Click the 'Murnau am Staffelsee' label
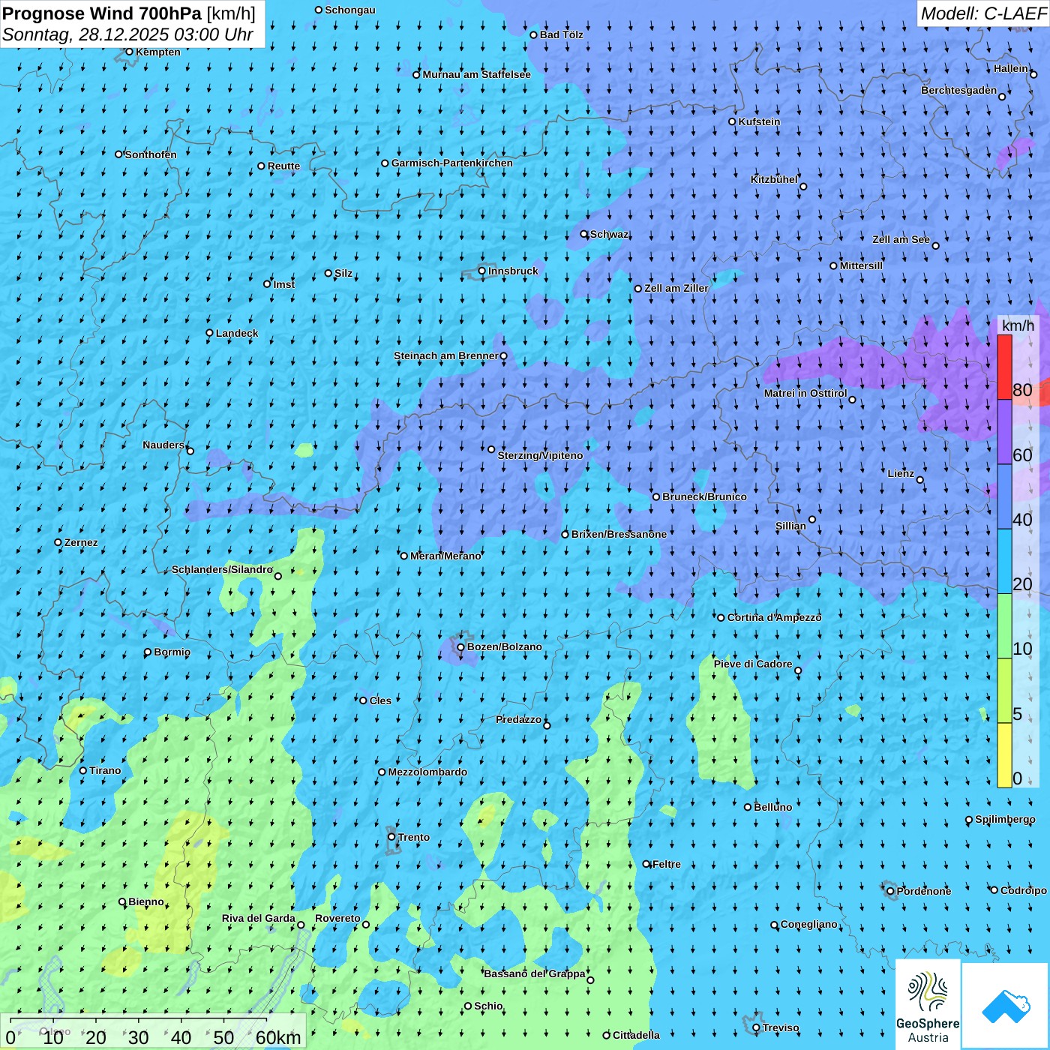This screenshot has width=1050, height=1050. pyautogui.click(x=477, y=74)
